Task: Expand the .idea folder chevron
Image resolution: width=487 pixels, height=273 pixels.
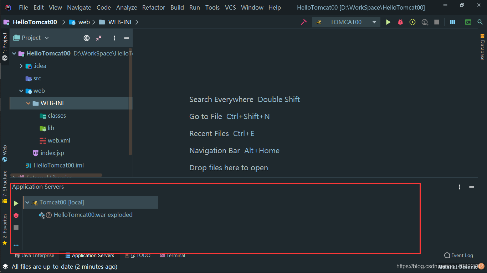Action: tap(21, 66)
